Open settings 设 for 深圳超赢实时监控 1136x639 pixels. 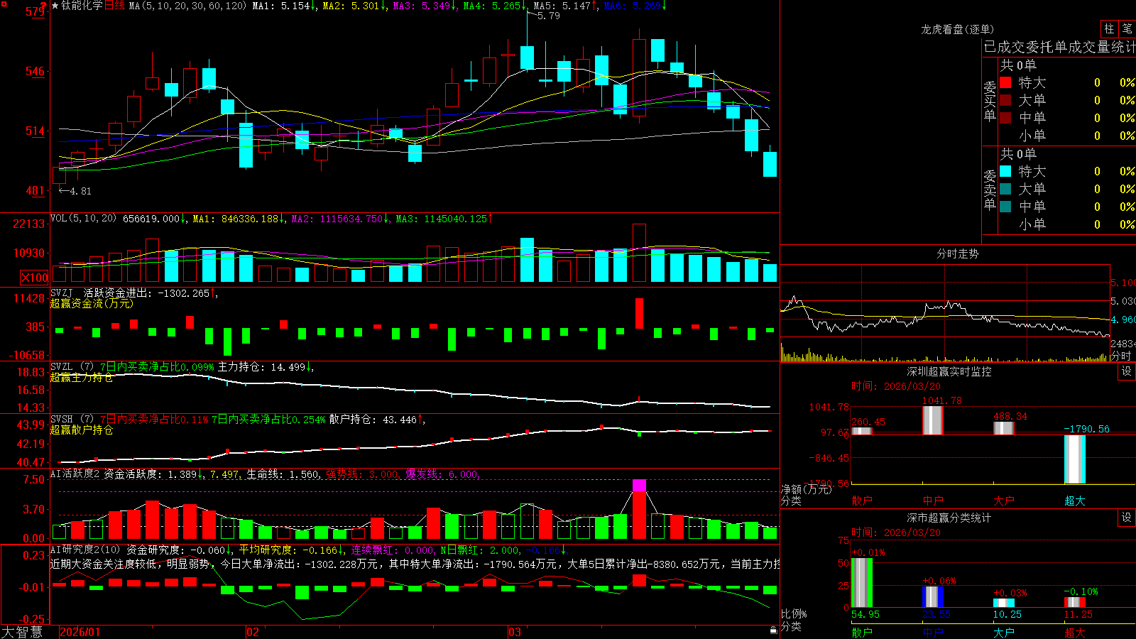1127,371
